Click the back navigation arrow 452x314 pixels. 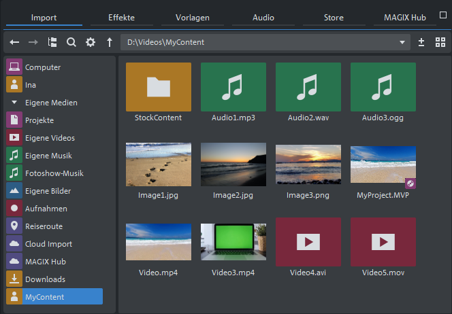14,42
